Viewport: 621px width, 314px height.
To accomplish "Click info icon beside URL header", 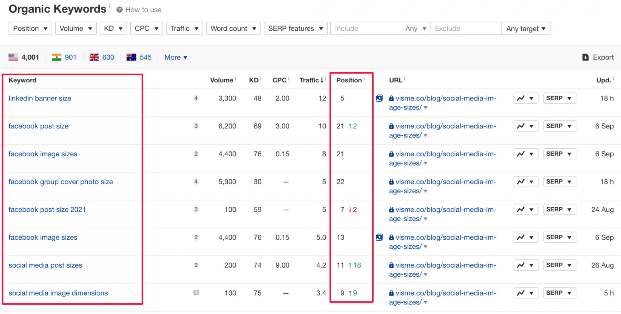I will [405, 78].
